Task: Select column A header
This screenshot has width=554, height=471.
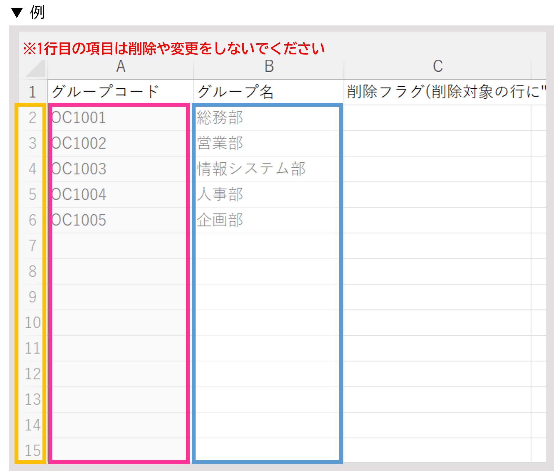Action: click(x=121, y=67)
